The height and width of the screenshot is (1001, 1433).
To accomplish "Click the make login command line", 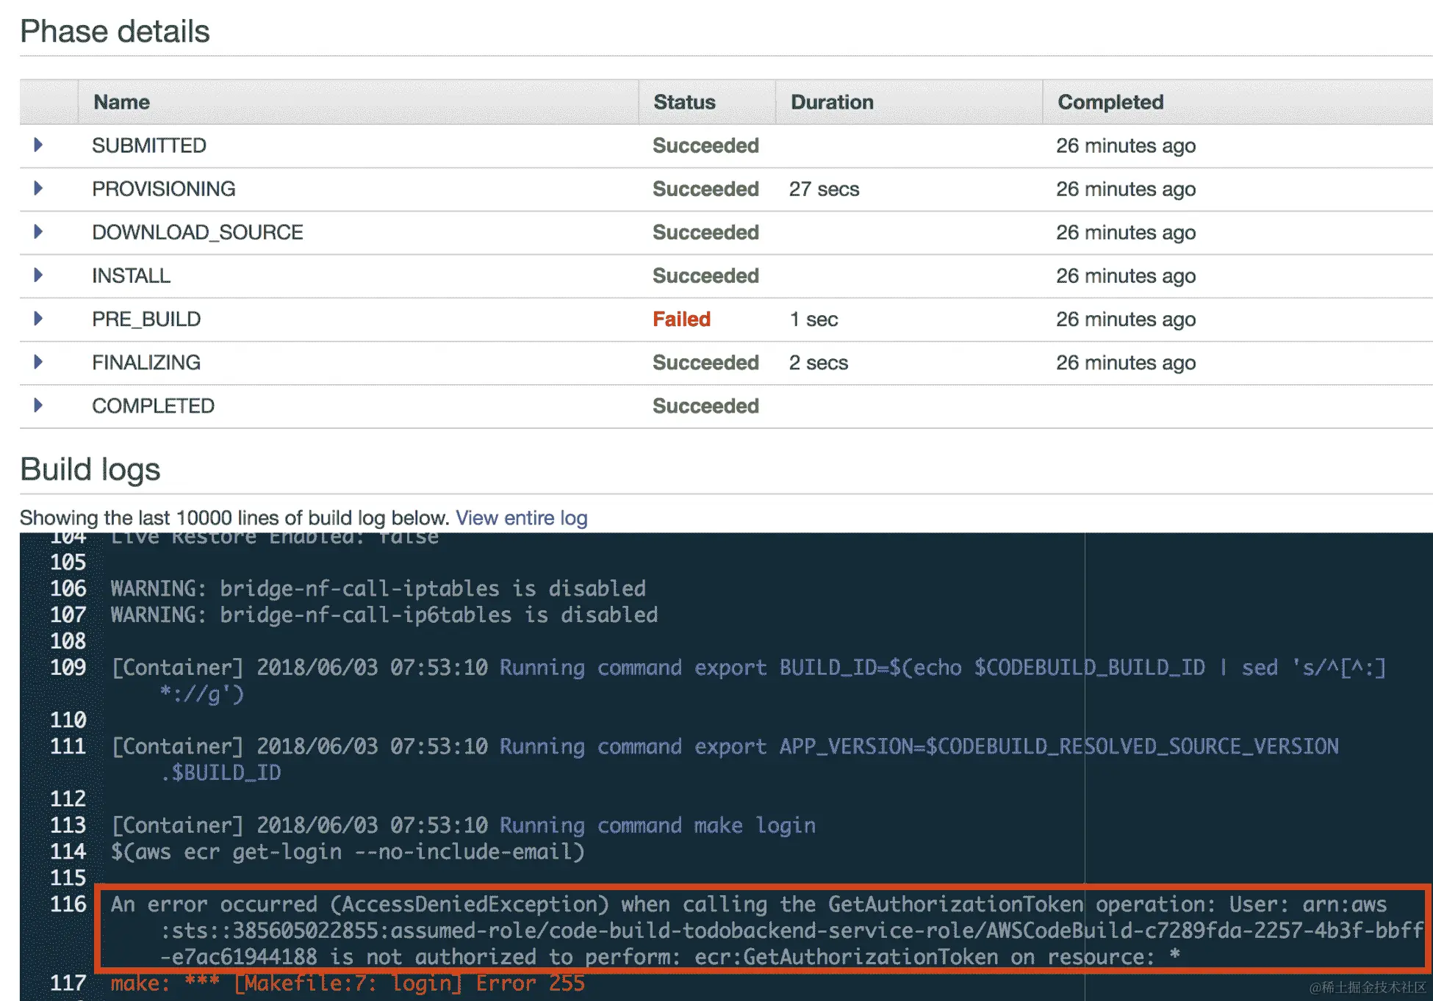I will [x=463, y=825].
